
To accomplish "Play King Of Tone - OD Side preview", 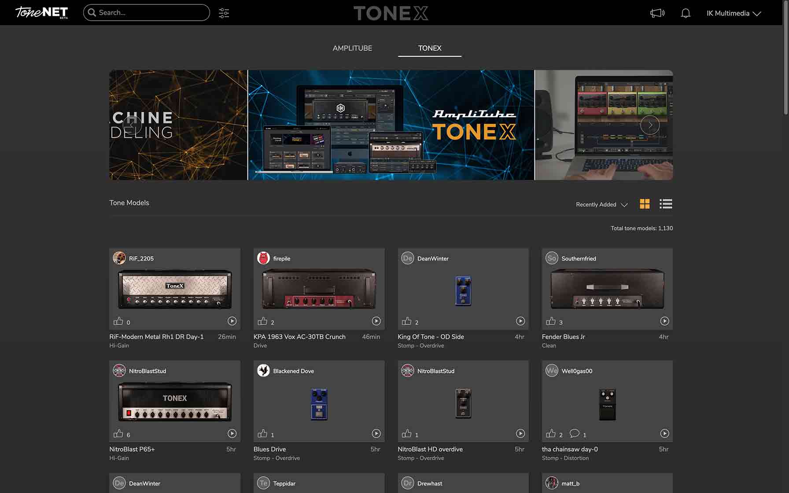I will (x=520, y=321).
